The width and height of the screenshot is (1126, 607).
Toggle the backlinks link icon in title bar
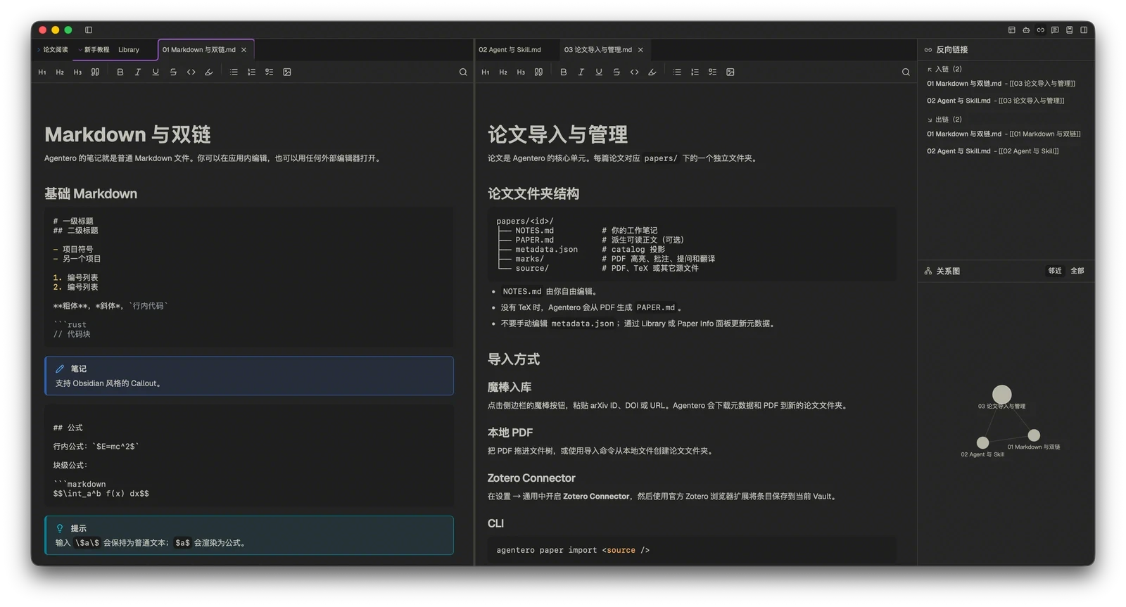click(x=1041, y=30)
